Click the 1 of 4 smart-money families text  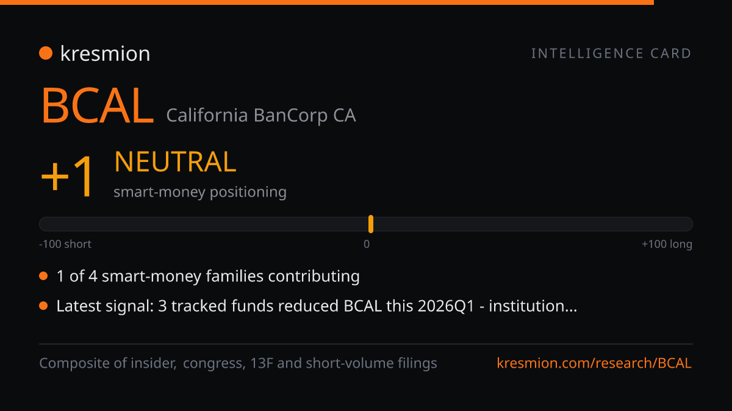[x=208, y=276]
